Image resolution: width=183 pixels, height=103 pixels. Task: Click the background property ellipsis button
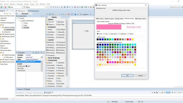click(x=42, y=62)
